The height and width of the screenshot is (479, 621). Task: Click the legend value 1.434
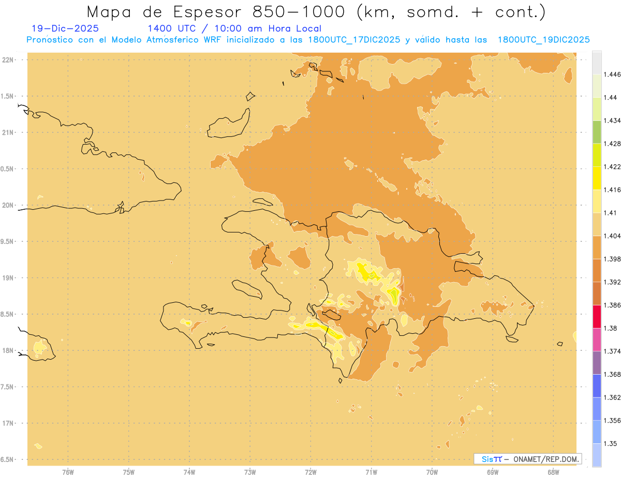coord(612,120)
